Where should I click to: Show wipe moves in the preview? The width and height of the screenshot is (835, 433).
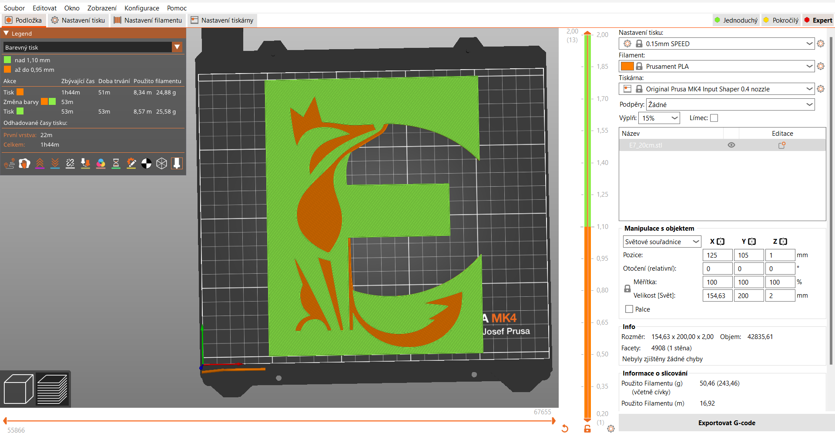click(24, 163)
